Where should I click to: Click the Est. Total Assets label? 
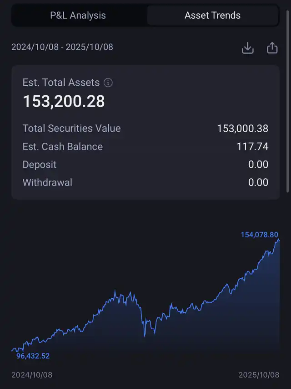(61, 83)
